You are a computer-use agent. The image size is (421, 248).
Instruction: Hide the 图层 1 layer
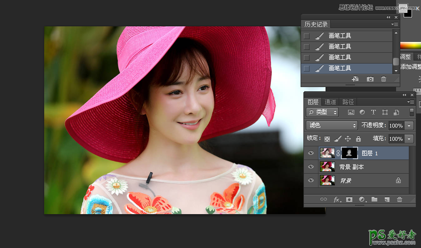[310, 153]
